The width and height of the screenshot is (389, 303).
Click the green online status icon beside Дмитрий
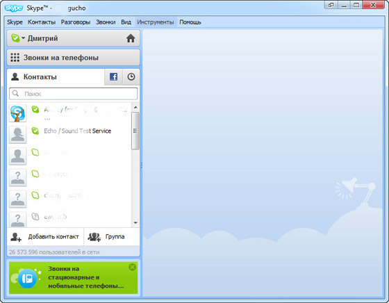[15, 38]
